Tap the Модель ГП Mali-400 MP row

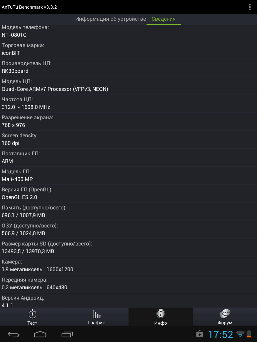pyautogui.click(x=128, y=176)
